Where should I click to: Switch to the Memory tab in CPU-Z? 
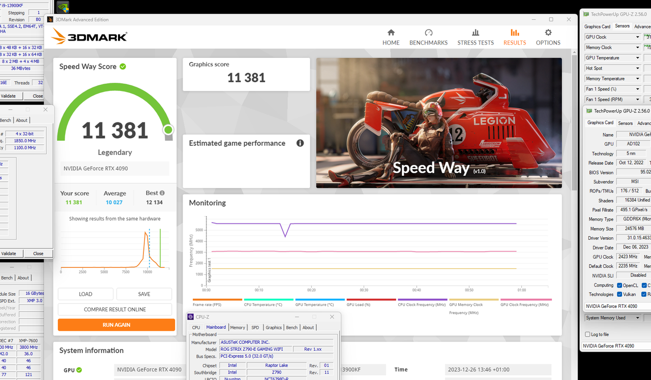coord(238,328)
